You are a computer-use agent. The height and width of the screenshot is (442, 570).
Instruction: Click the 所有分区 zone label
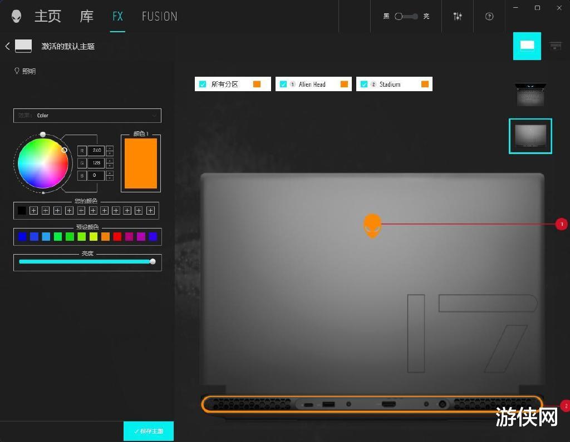[225, 85]
